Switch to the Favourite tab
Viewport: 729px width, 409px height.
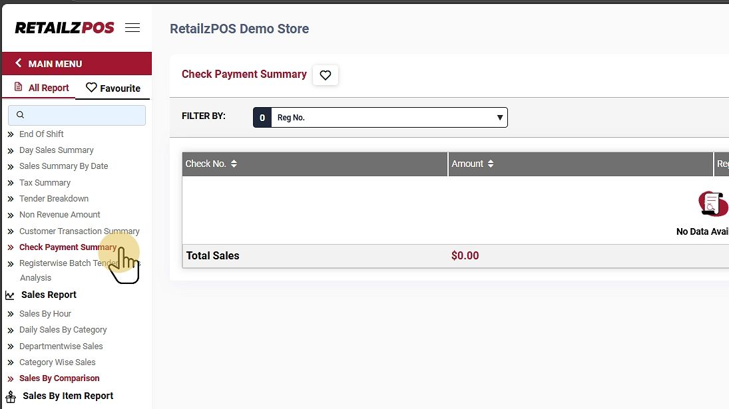point(113,88)
